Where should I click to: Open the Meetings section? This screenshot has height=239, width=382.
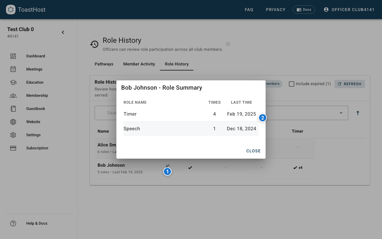point(34,69)
